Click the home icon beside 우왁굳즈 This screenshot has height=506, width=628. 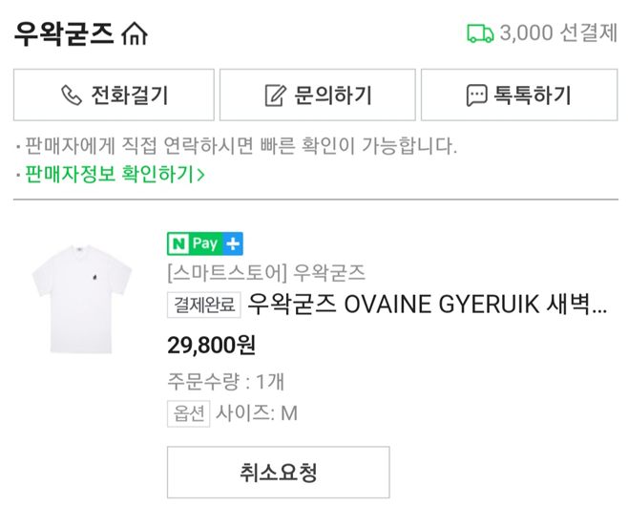point(136,34)
